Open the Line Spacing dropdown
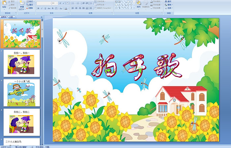Image resolution: width=231 pixels, height=148 pixels. pyautogui.click(x=91, y=3)
